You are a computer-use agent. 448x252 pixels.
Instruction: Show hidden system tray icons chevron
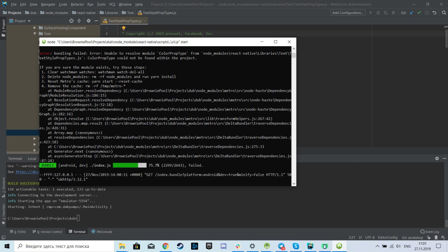[377, 246]
